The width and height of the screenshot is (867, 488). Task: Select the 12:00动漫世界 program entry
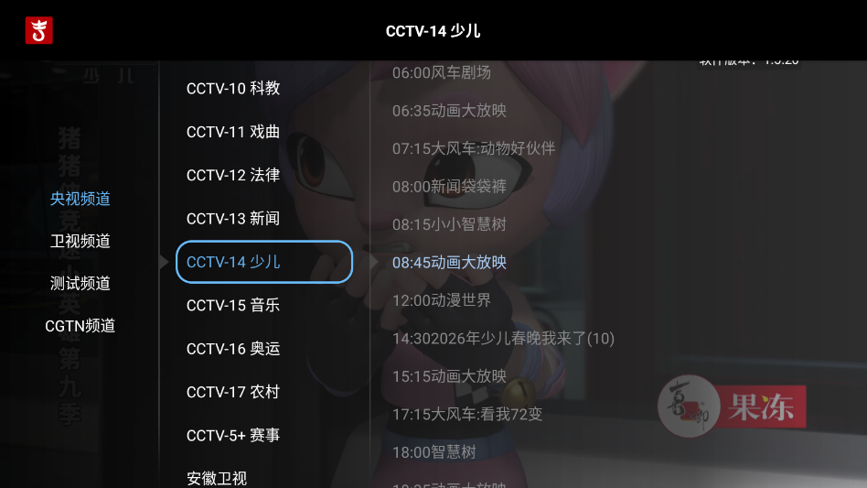pyautogui.click(x=442, y=300)
